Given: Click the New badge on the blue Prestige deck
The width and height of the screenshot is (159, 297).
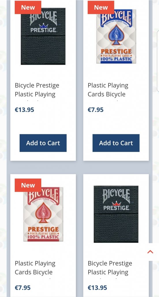Looking at the screenshot, I should (101, 7).
